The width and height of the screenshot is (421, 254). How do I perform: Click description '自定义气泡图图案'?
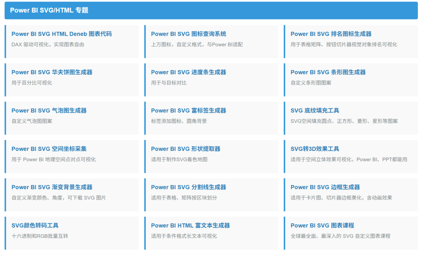(x=32, y=121)
